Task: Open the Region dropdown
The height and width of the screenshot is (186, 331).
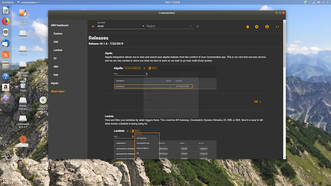Action: click(x=170, y=26)
